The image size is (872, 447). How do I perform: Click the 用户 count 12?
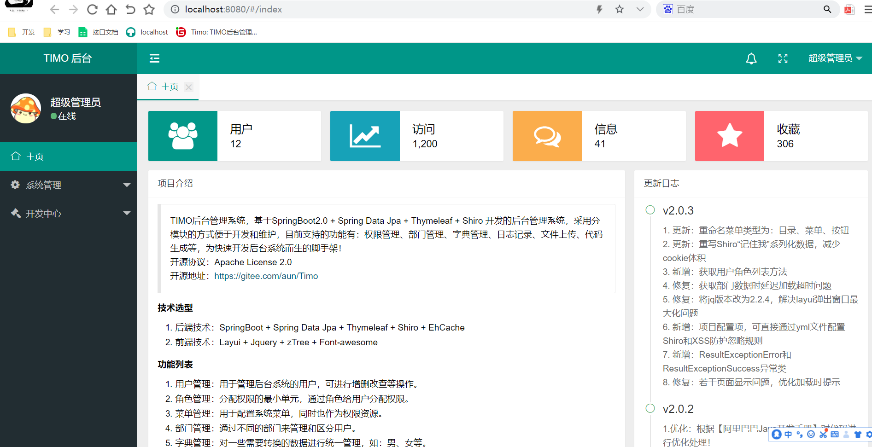point(235,144)
